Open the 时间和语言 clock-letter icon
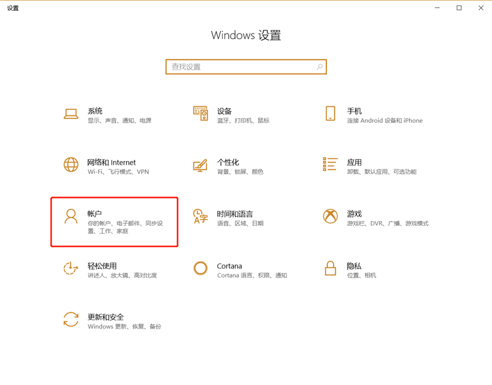 200,216
